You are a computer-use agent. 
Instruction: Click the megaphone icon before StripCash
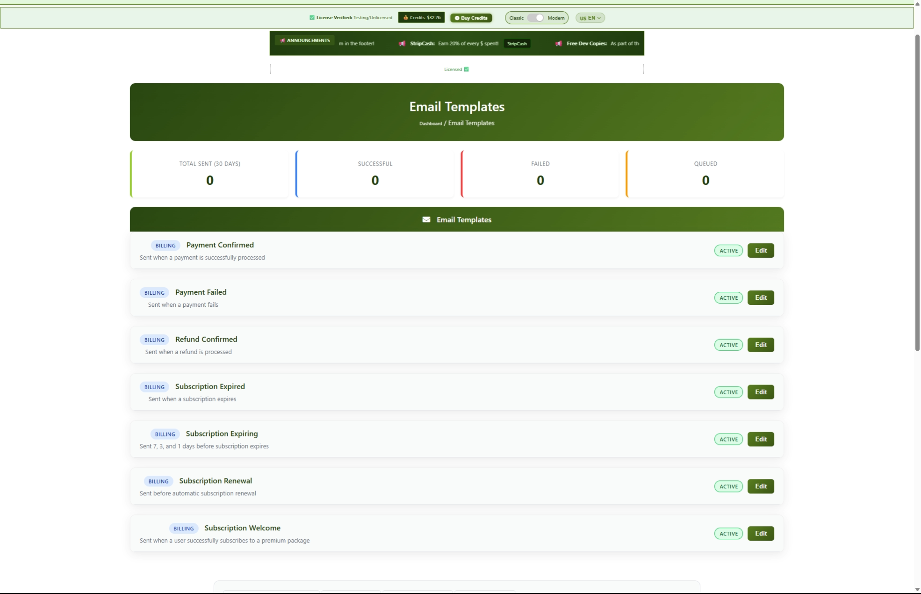[x=402, y=43]
